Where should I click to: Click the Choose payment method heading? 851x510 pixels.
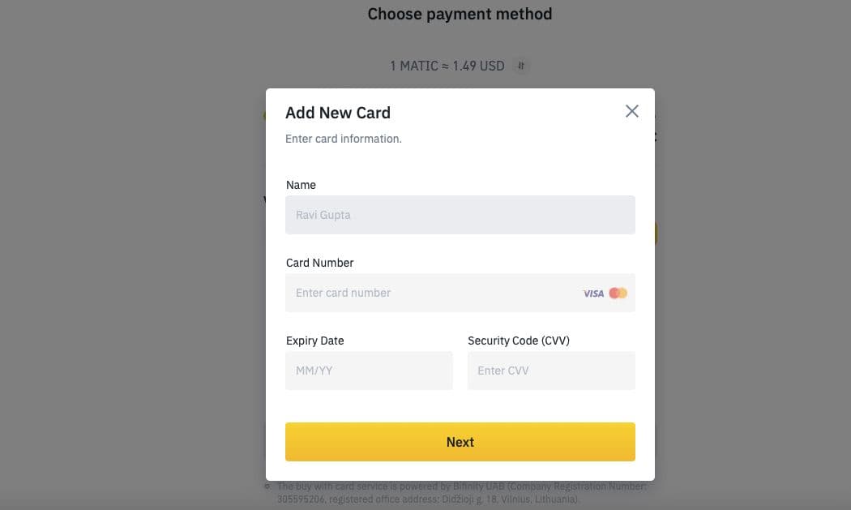[460, 14]
